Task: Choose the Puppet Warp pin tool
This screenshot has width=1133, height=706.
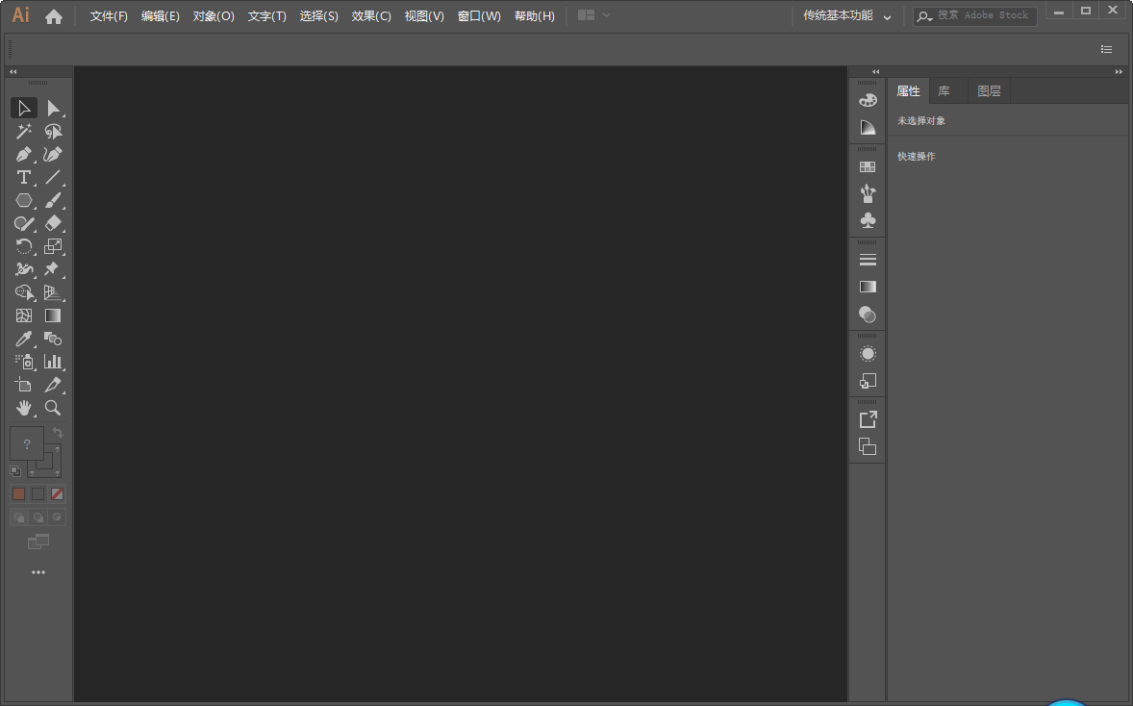Action: pos(53,269)
